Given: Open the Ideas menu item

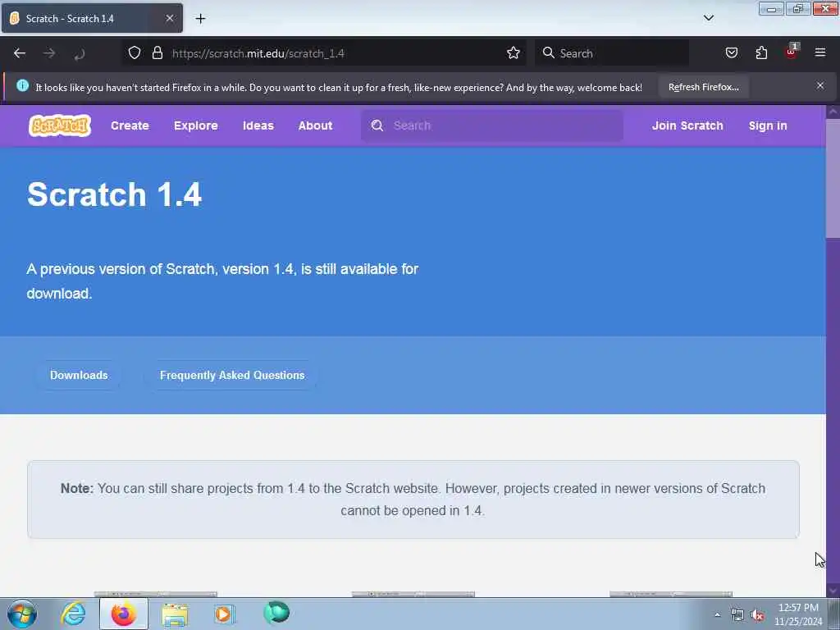Looking at the screenshot, I should [x=258, y=126].
